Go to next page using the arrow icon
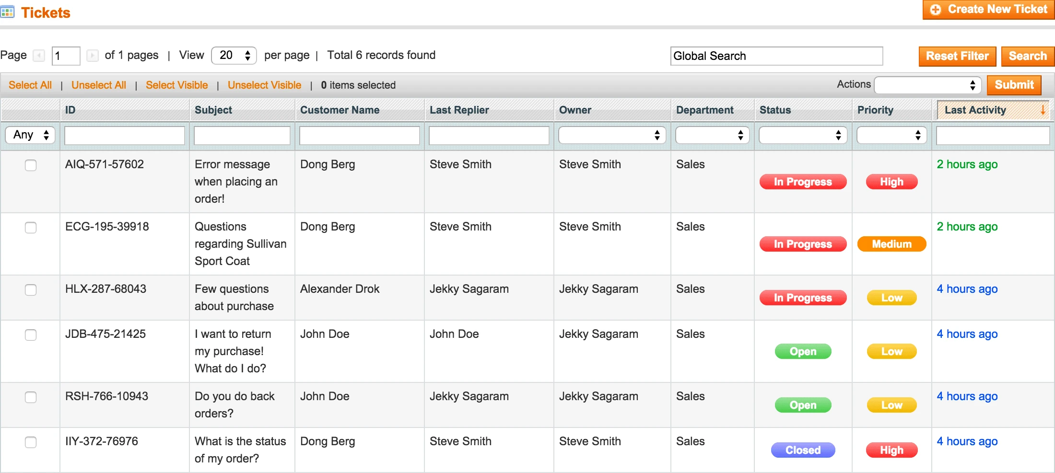This screenshot has width=1055, height=473. 92,56
